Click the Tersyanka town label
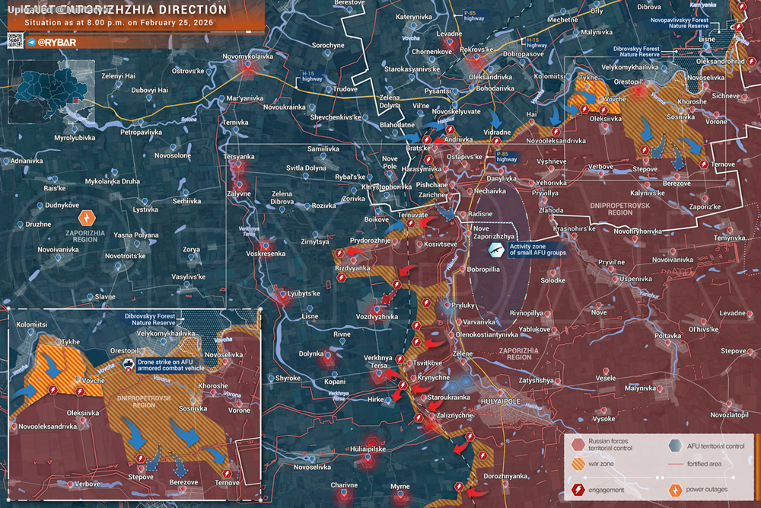 tap(239, 156)
